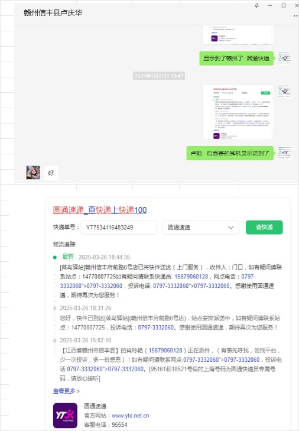Click the 最新 status badge

pos(68,257)
